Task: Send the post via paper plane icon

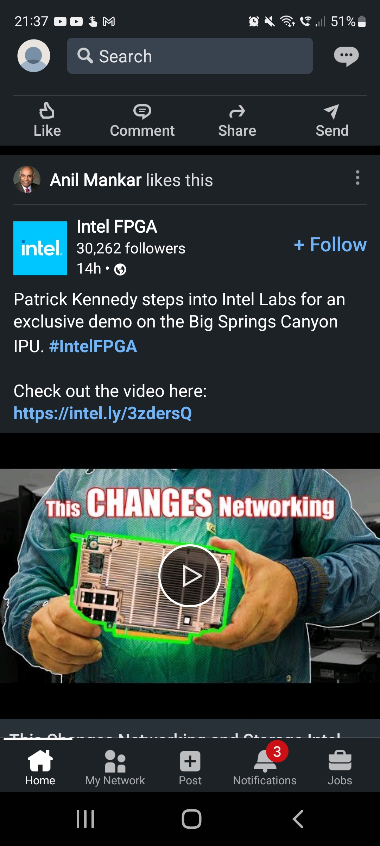Action: pos(332,120)
